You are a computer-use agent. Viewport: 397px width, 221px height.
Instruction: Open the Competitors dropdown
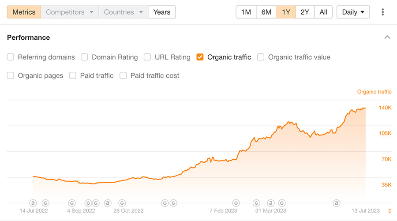(x=70, y=12)
